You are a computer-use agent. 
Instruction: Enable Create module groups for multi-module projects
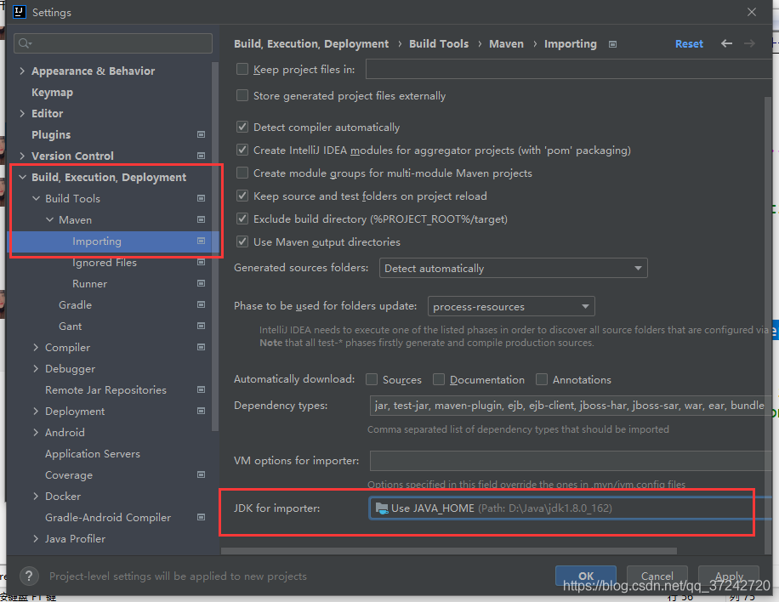(x=242, y=173)
